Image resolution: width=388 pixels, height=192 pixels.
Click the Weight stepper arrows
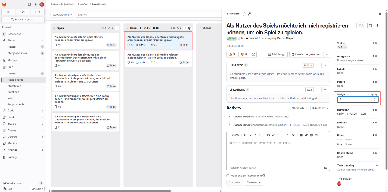click(375, 100)
